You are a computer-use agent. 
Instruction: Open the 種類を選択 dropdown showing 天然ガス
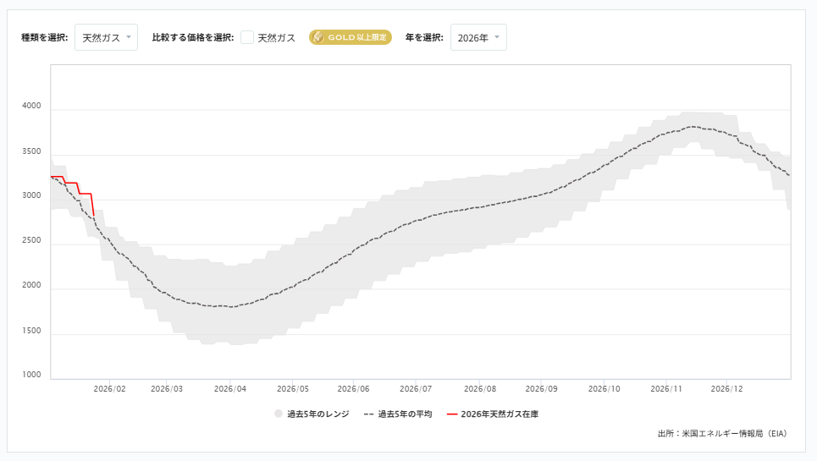tap(107, 37)
